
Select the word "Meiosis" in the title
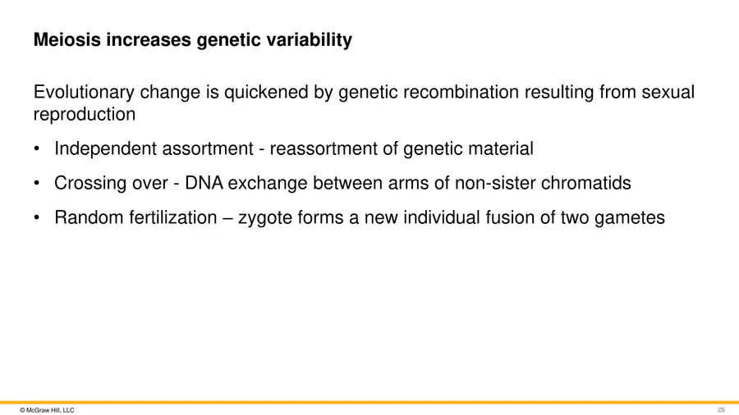pyautogui.click(x=67, y=39)
